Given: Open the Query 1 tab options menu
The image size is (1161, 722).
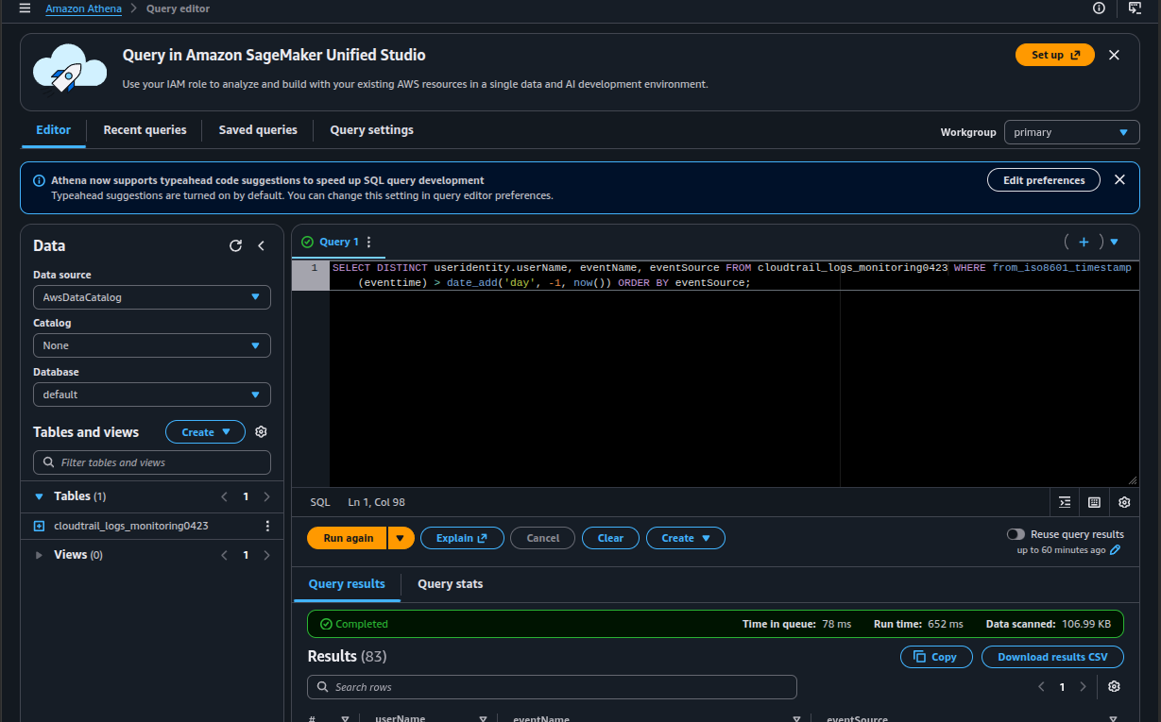Looking at the screenshot, I should (369, 242).
